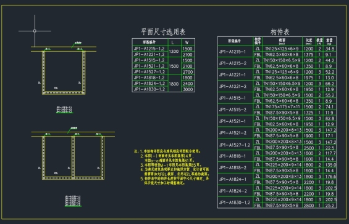Click weight value 44.2

(x=330, y=60)
